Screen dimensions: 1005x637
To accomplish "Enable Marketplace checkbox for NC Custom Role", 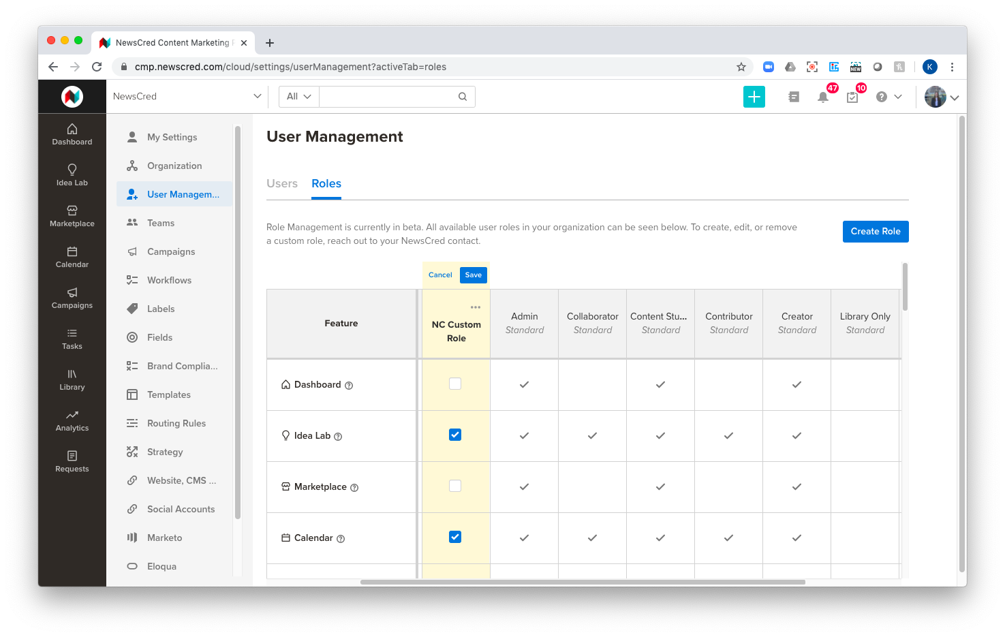I will (x=455, y=486).
